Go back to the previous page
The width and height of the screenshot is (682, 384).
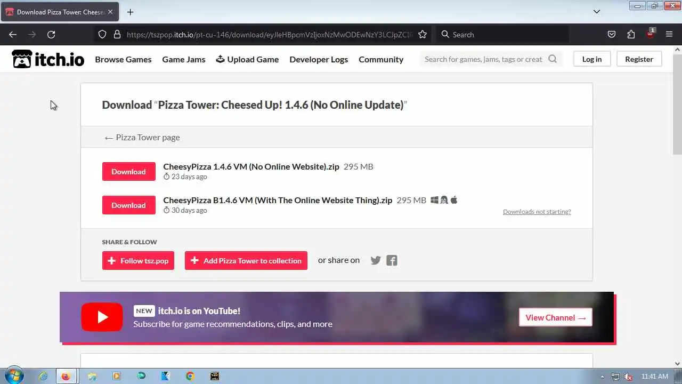[13, 35]
